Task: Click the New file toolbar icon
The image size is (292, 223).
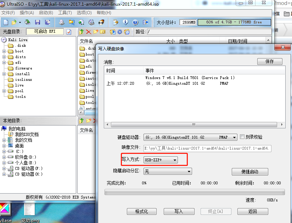Action: (x=6, y=22)
